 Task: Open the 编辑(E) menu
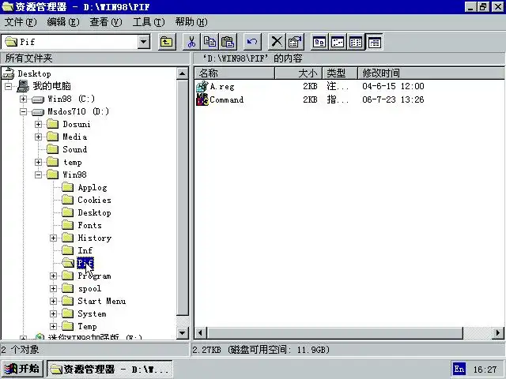point(63,22)
